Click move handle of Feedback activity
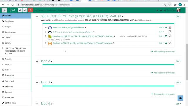 [x=46, y=43]
